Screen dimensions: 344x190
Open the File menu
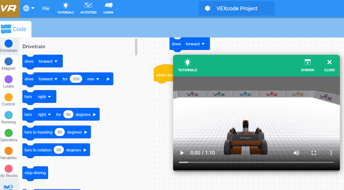point(46,9)
